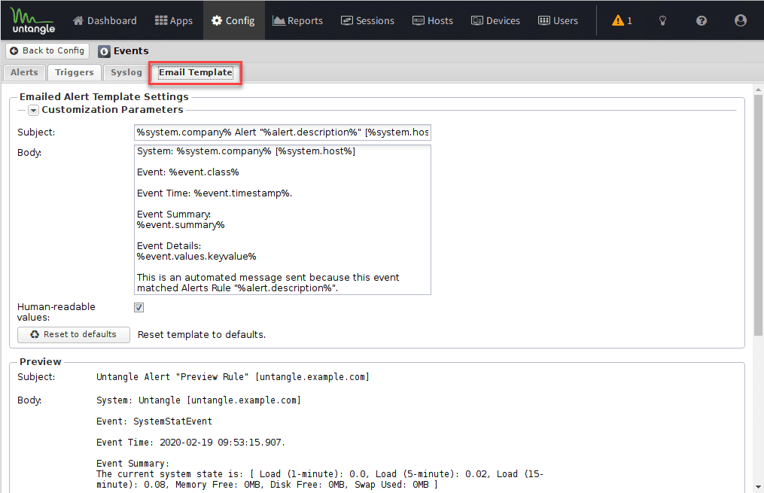Click the alert warning triangle icon

[x=618, y=20]
